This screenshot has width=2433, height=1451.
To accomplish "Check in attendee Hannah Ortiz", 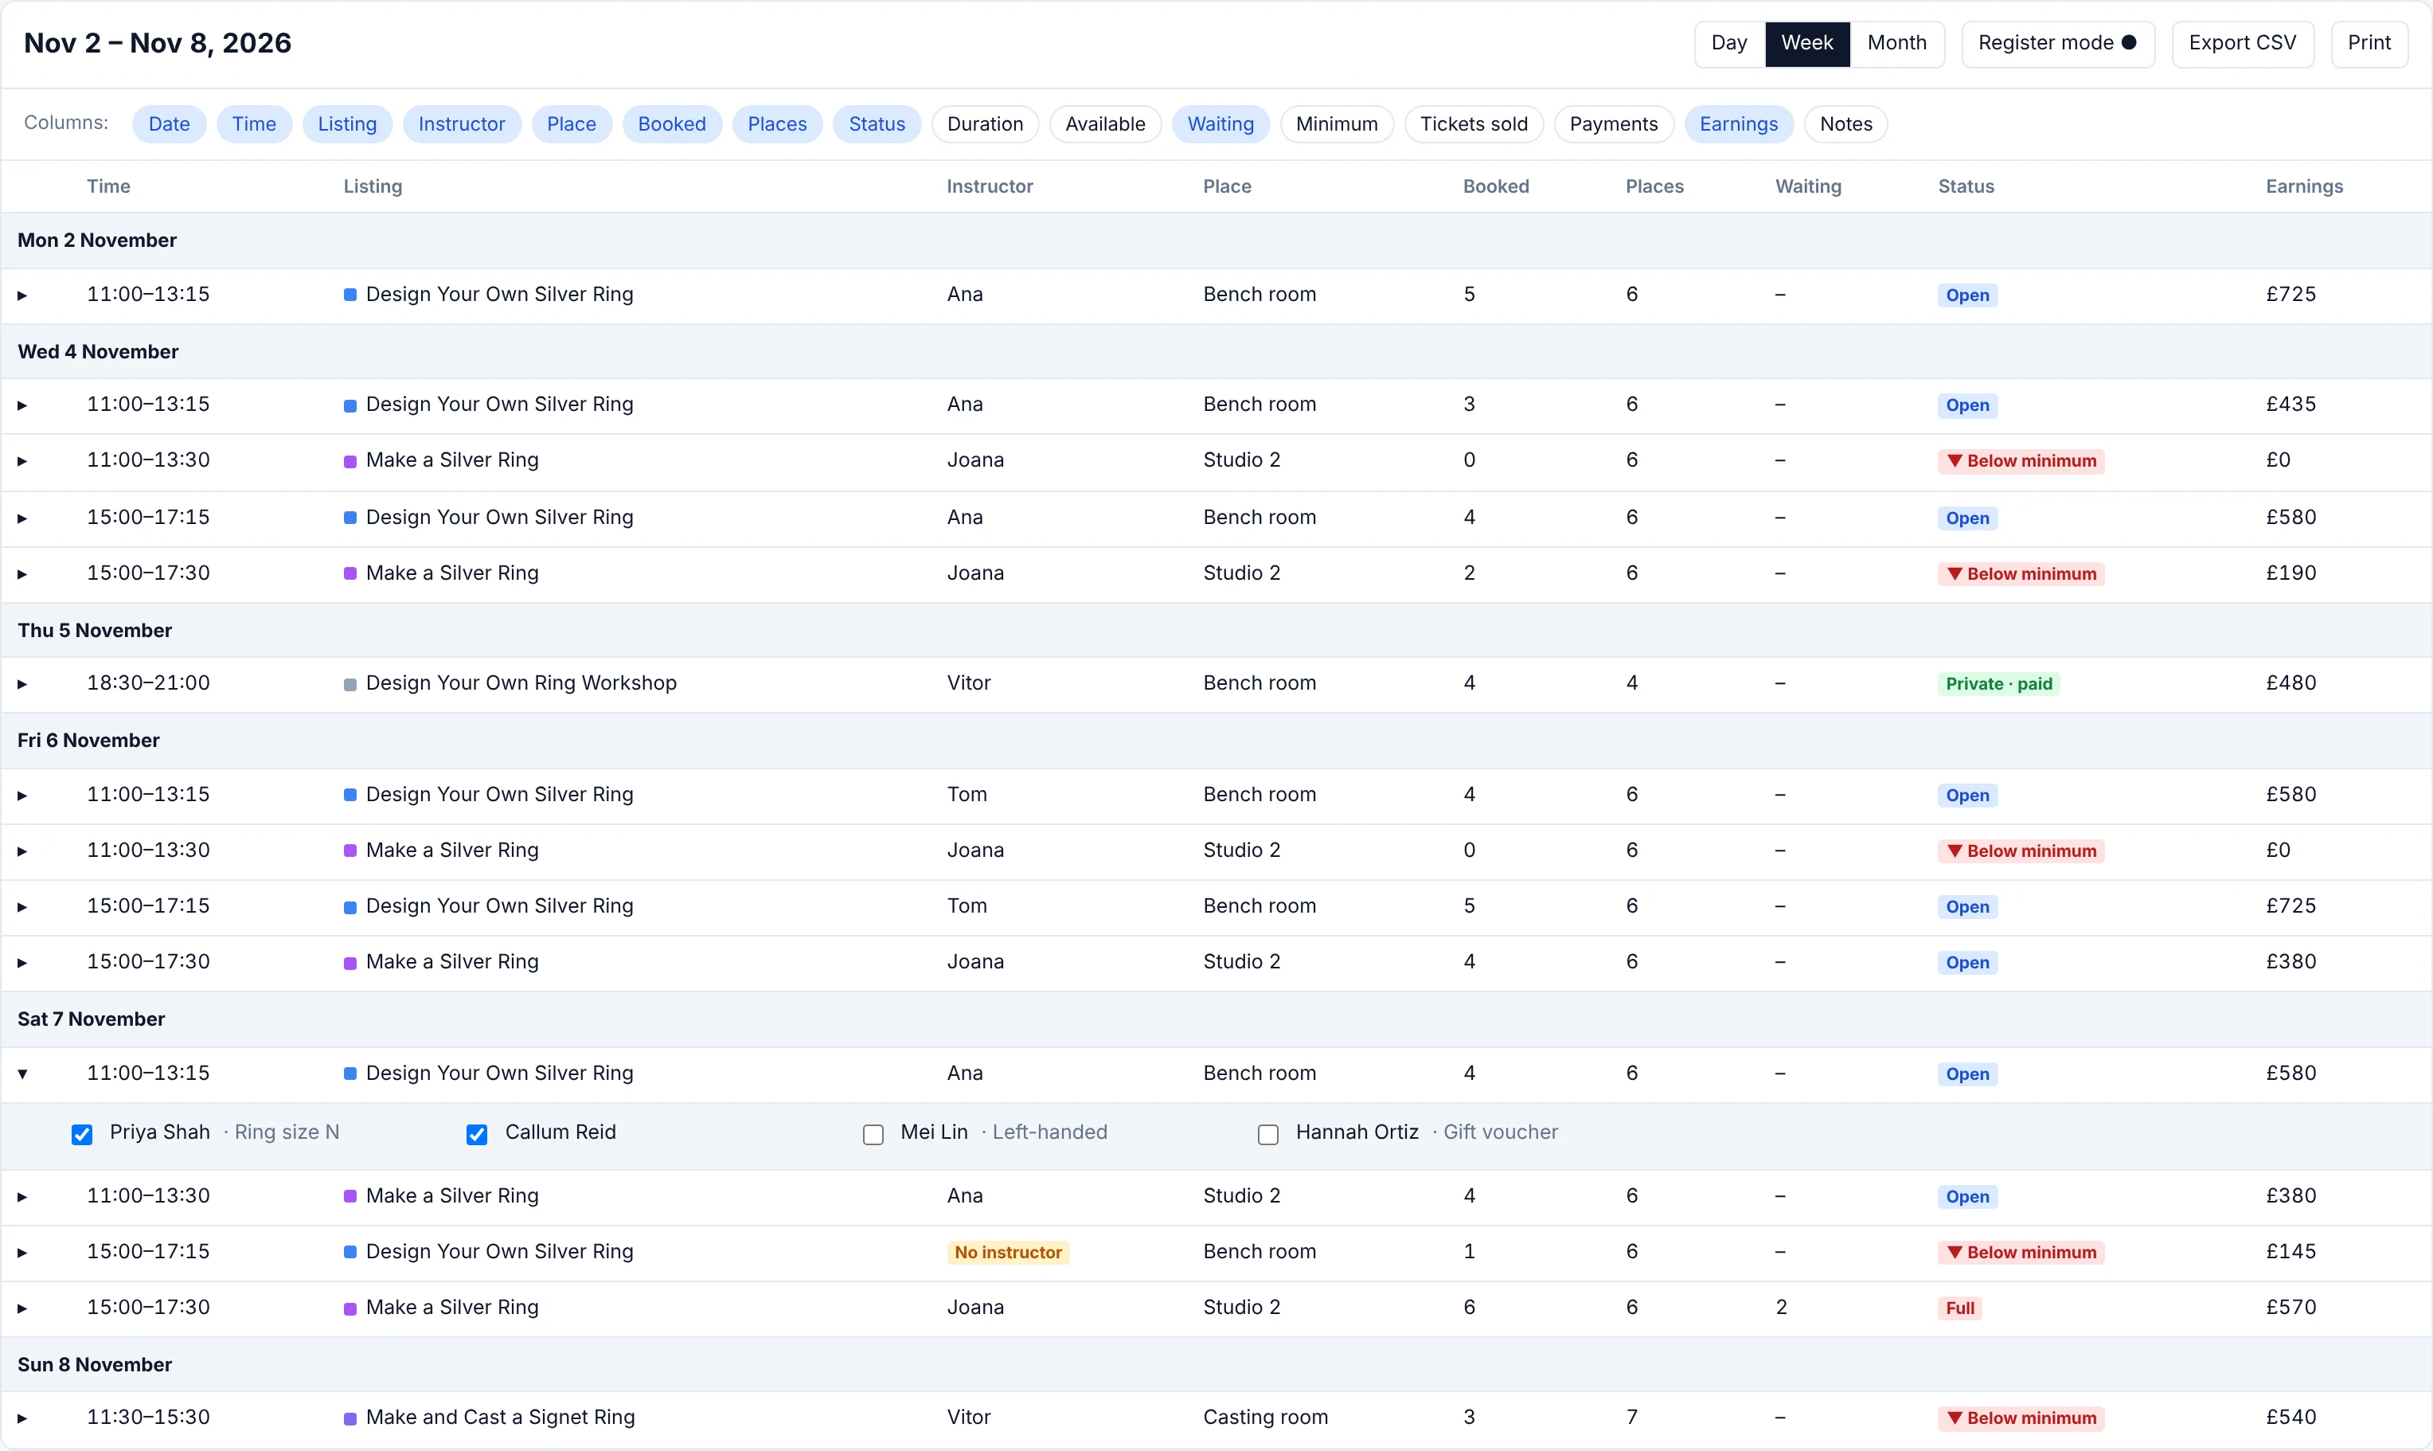I will tap(1267, 1134).
